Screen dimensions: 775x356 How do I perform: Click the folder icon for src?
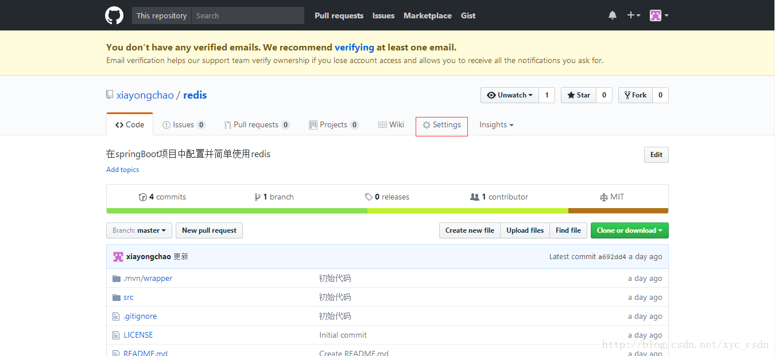117,298
